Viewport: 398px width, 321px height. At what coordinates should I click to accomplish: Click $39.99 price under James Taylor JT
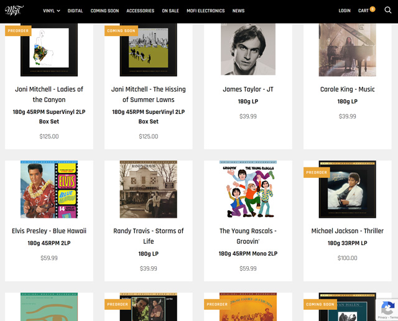coord(248,116)
